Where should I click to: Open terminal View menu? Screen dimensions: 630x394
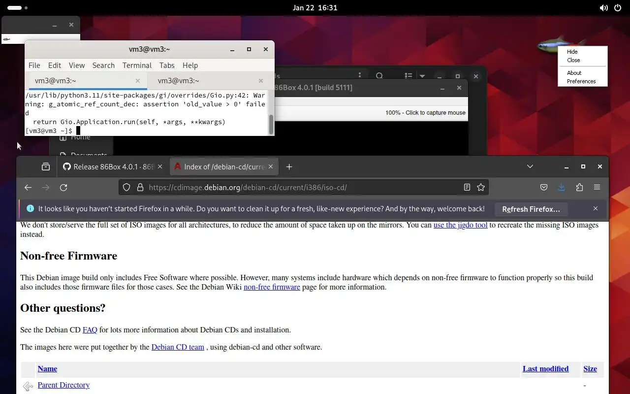[77, 65]
